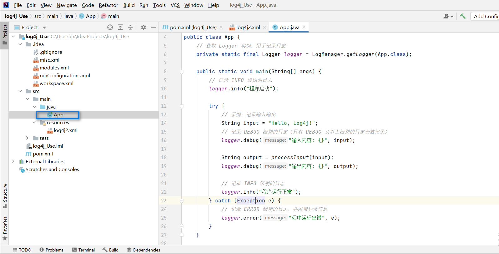
Task: Click src breadcrumb in navigation bar
Action: click(x=38, y=16)
